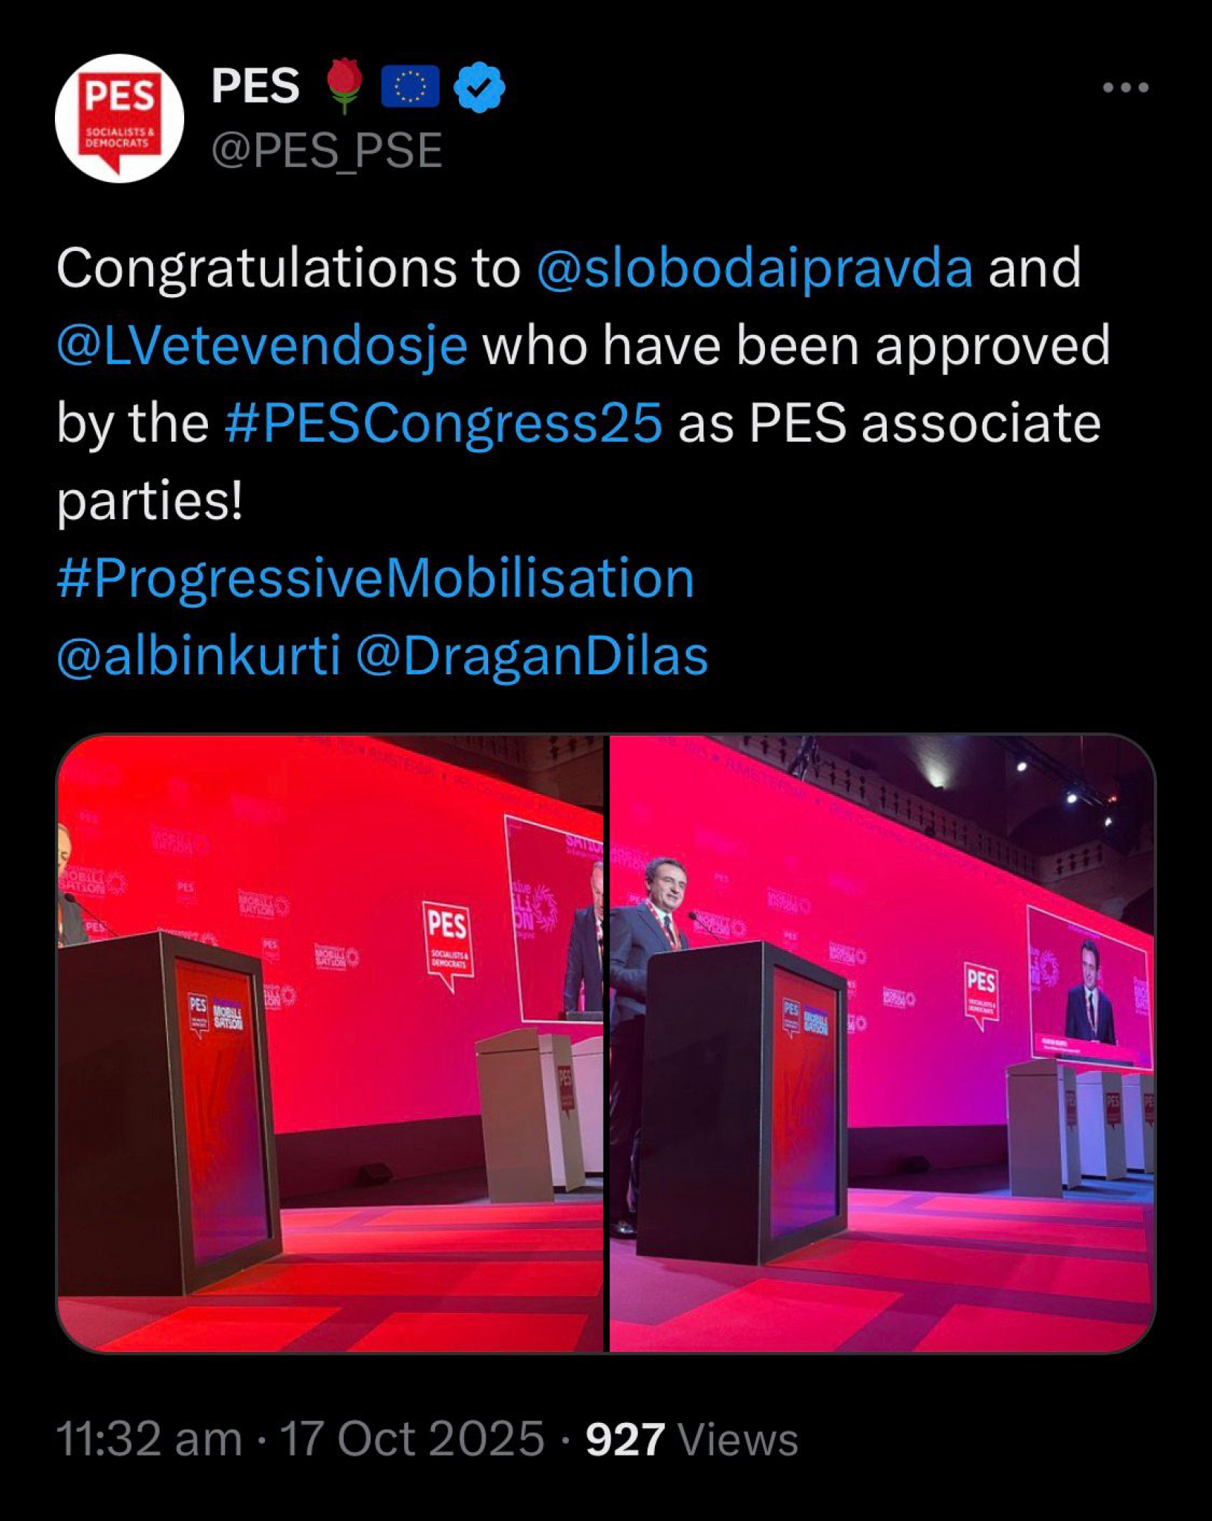1212x1521 pixels.
Task: Click the 17 Oct 2025 date
Action: coord(412,1439)
